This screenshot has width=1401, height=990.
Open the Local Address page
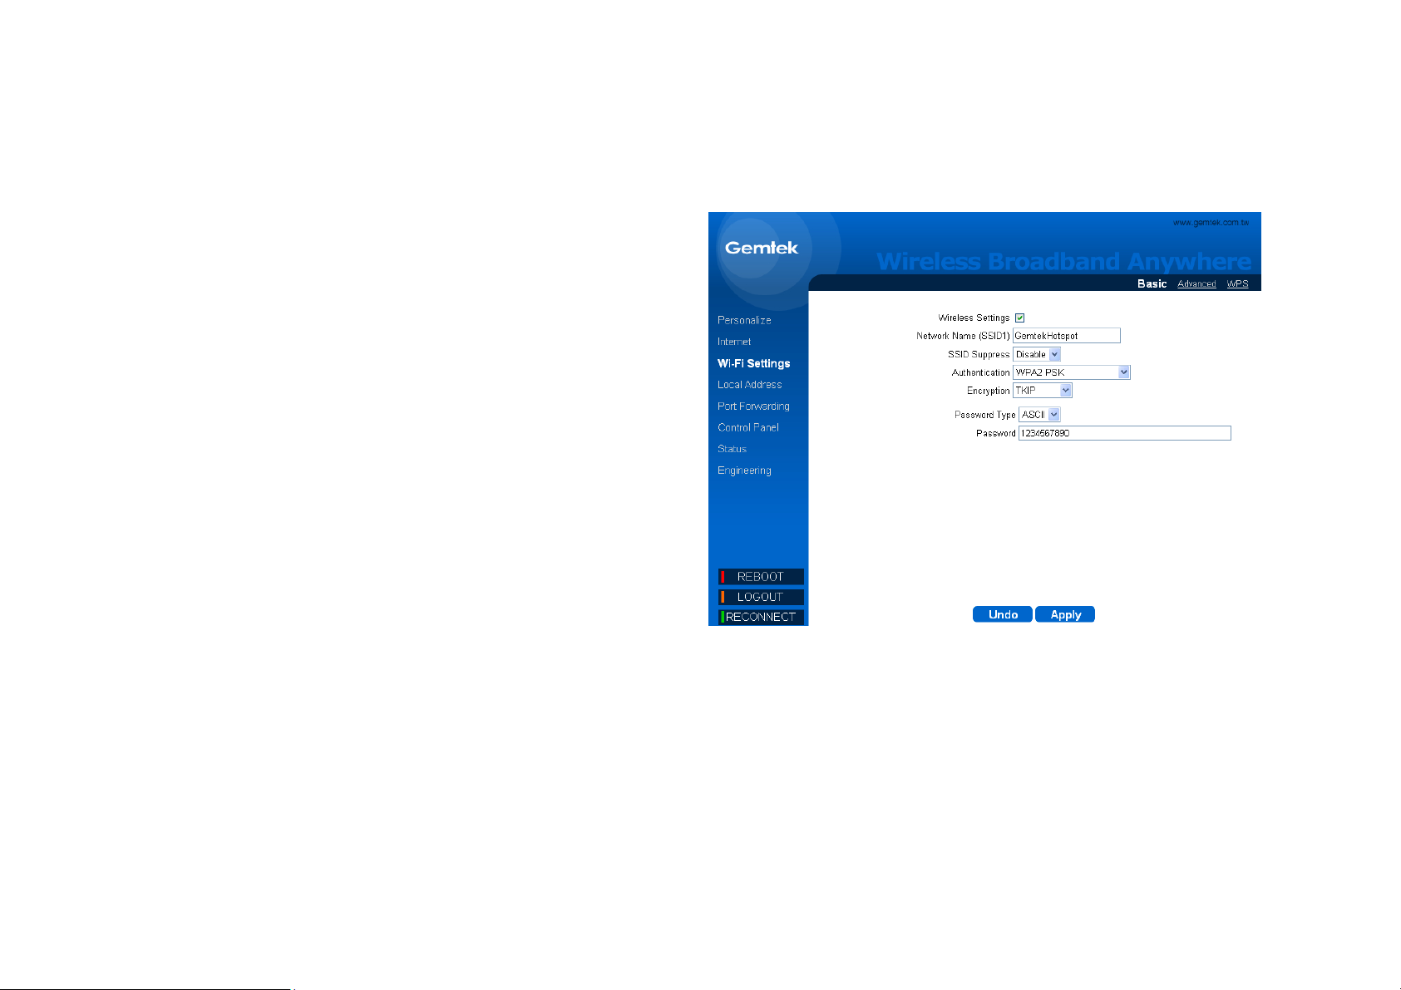(750, 385)
